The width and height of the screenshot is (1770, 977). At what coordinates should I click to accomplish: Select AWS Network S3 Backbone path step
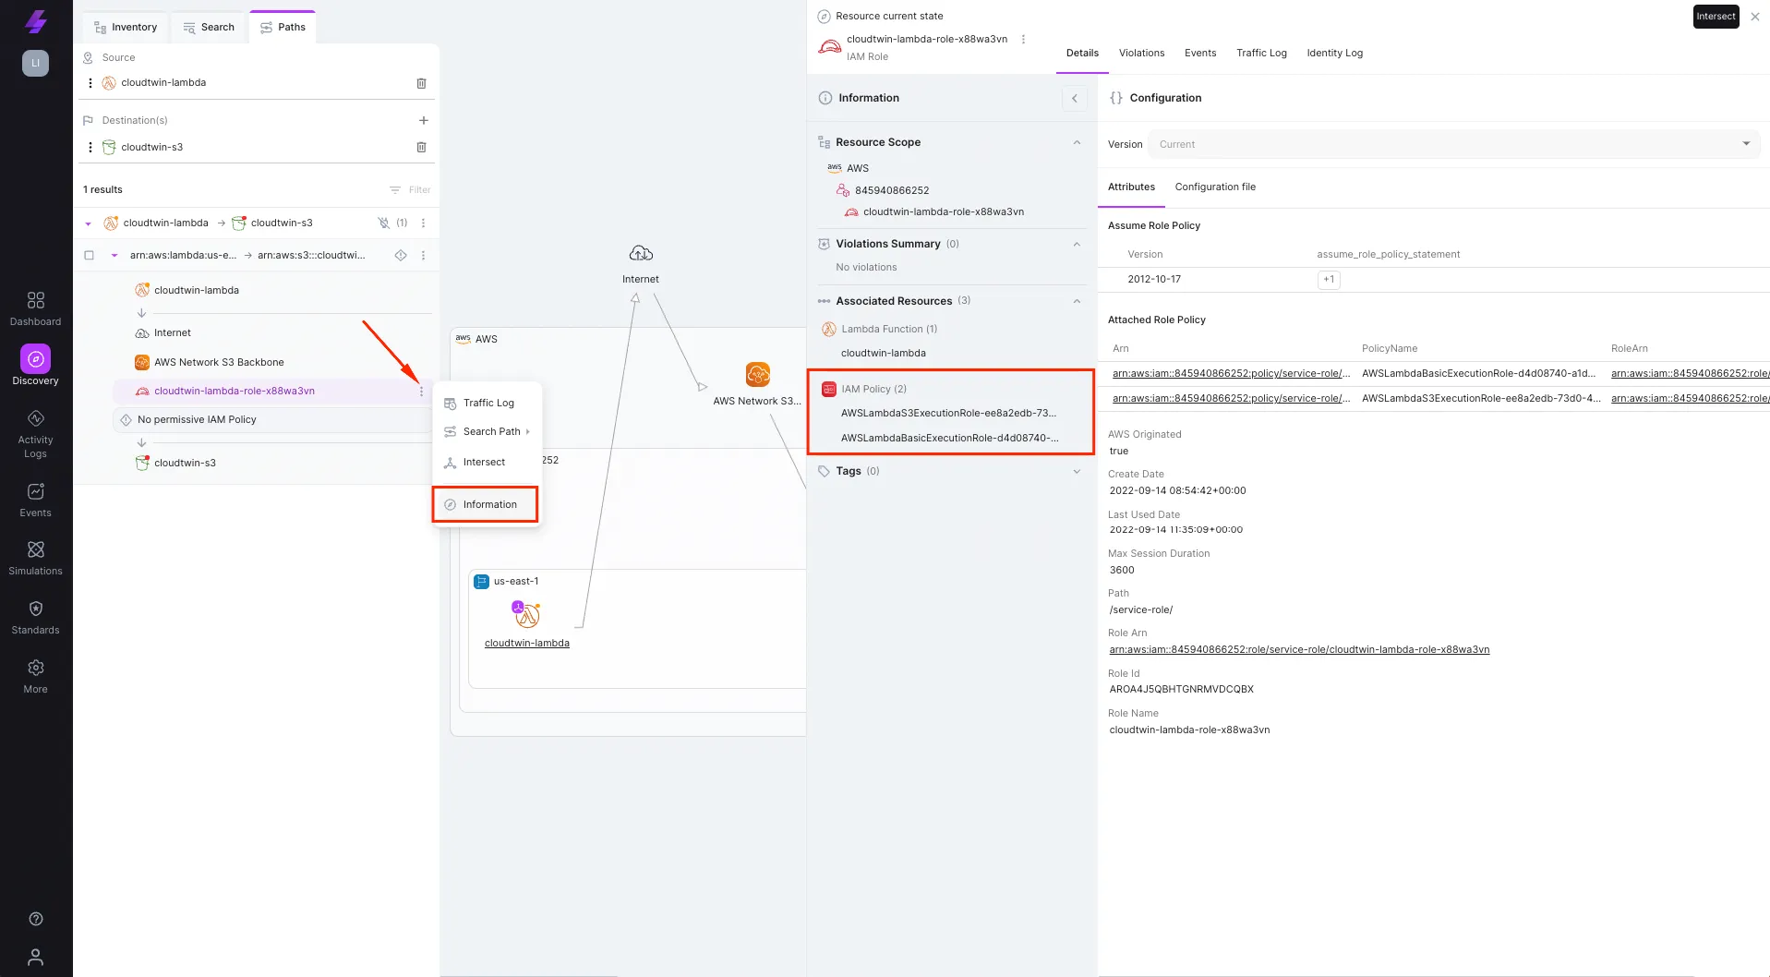pyautogui.click(x=219, y=362)
